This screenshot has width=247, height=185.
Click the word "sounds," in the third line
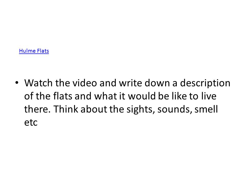click(174, 109)
